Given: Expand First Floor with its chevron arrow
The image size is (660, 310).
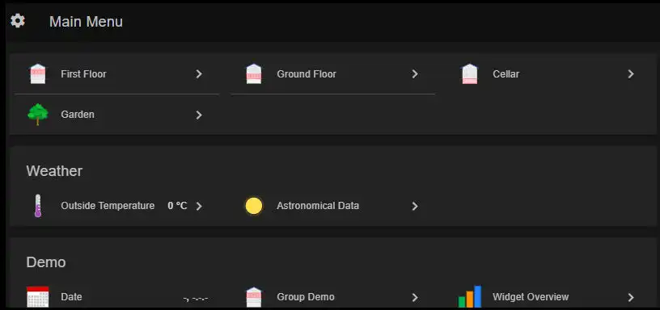Looking at the screenshot, I should (x=199, y=74).
